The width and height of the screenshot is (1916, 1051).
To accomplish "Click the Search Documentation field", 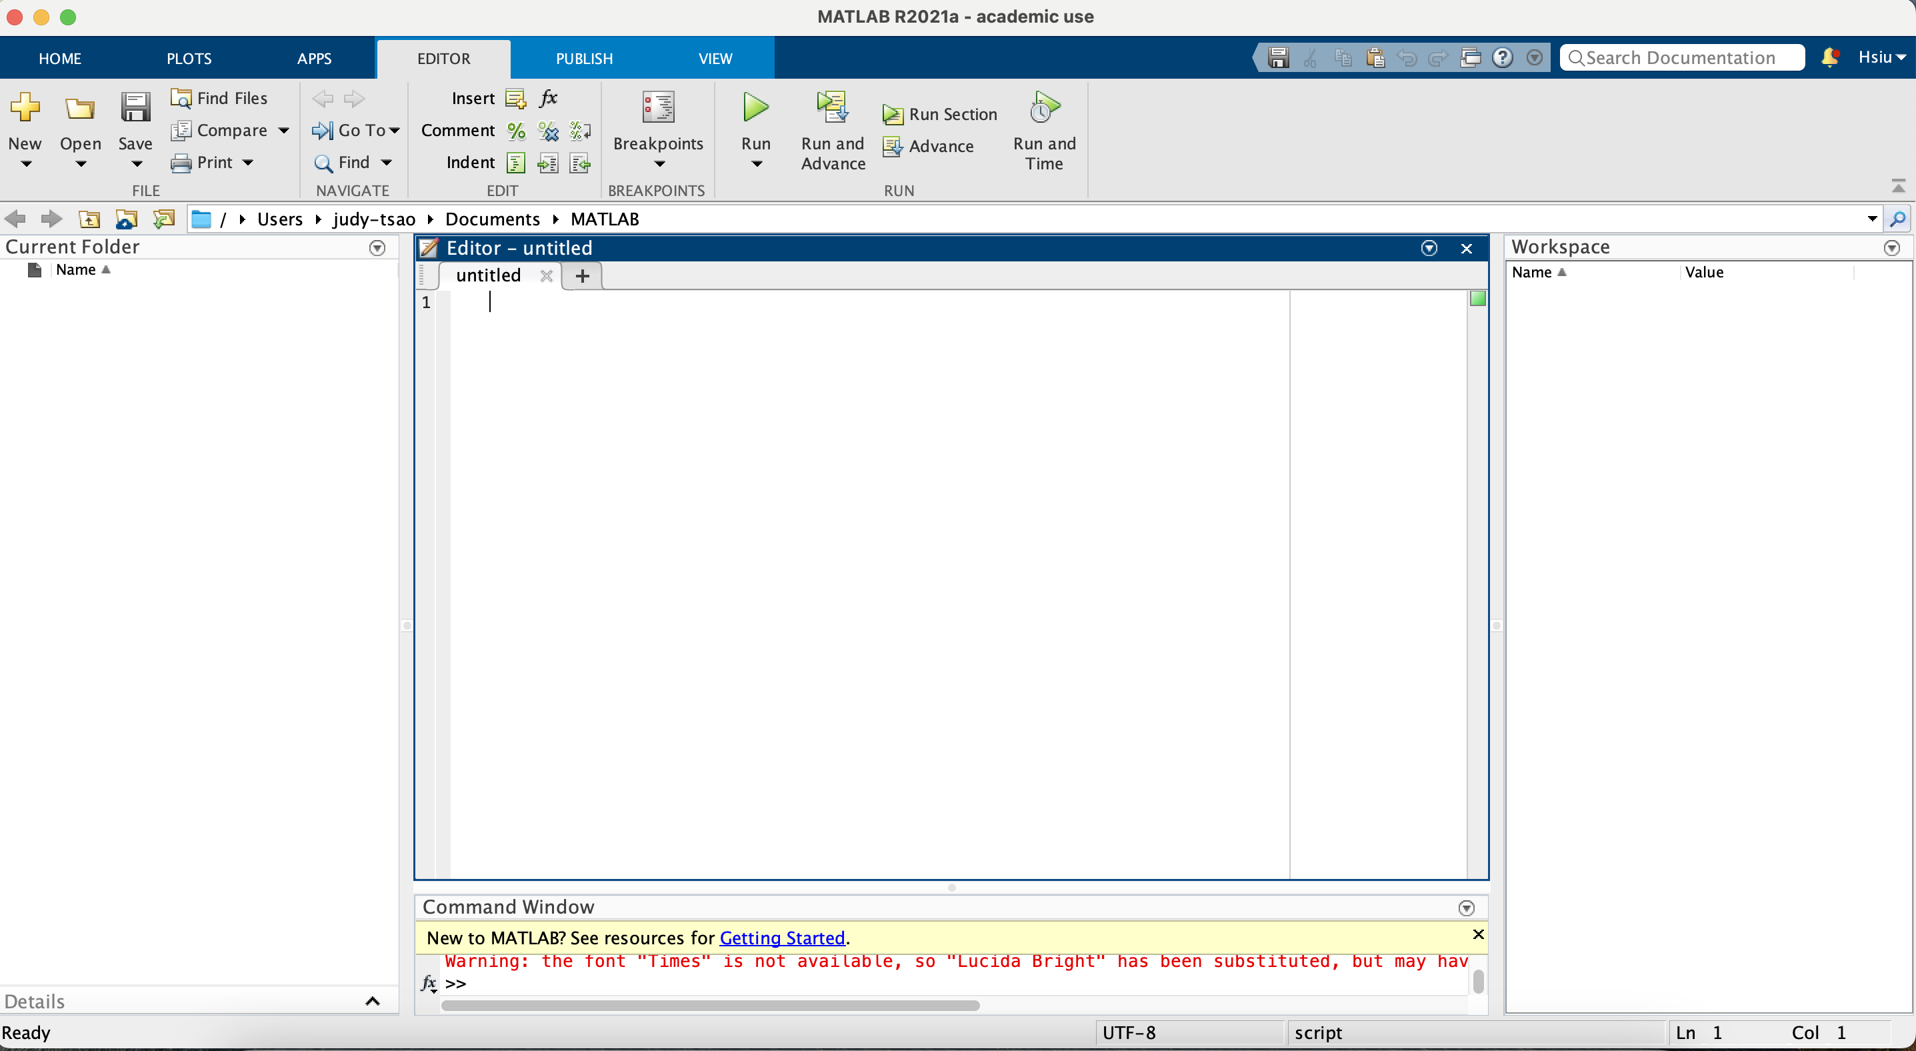I will tap(1683, 58).
